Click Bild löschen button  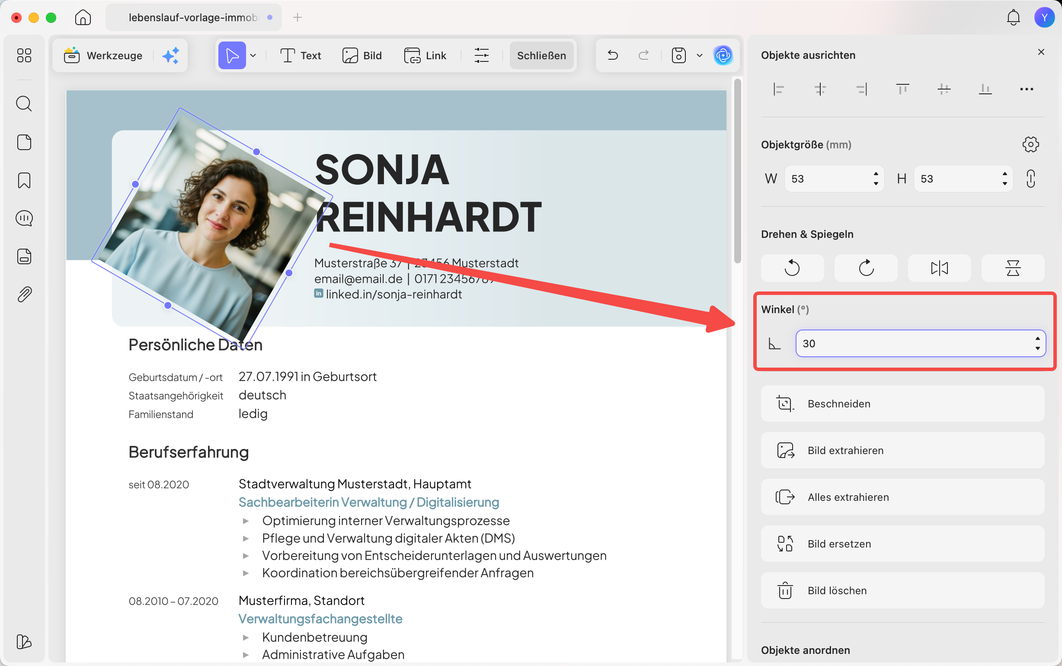pos(902,590)
